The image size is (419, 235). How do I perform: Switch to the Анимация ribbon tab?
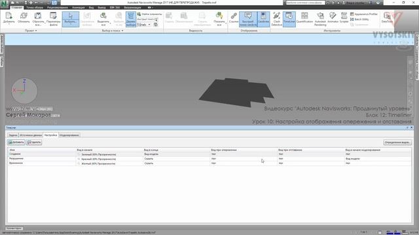[79, 7]
